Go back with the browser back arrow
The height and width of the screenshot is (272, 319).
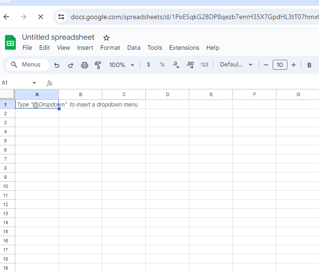7,17
